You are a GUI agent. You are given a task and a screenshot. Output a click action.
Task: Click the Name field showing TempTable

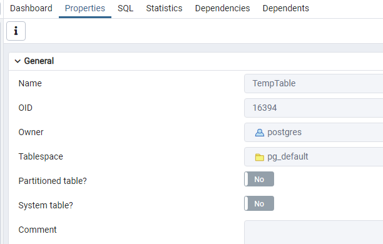[x=314, y=84]
